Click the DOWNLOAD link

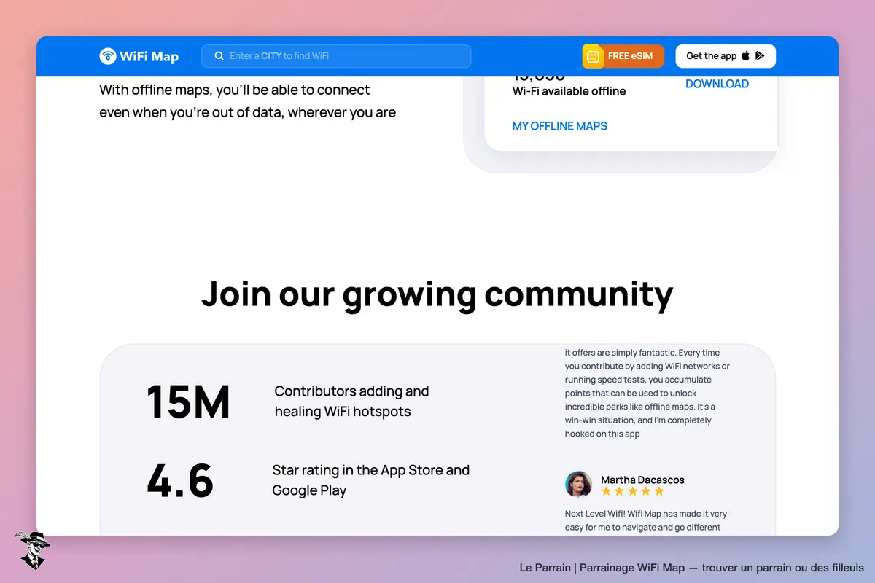click(x=717, y=84)
